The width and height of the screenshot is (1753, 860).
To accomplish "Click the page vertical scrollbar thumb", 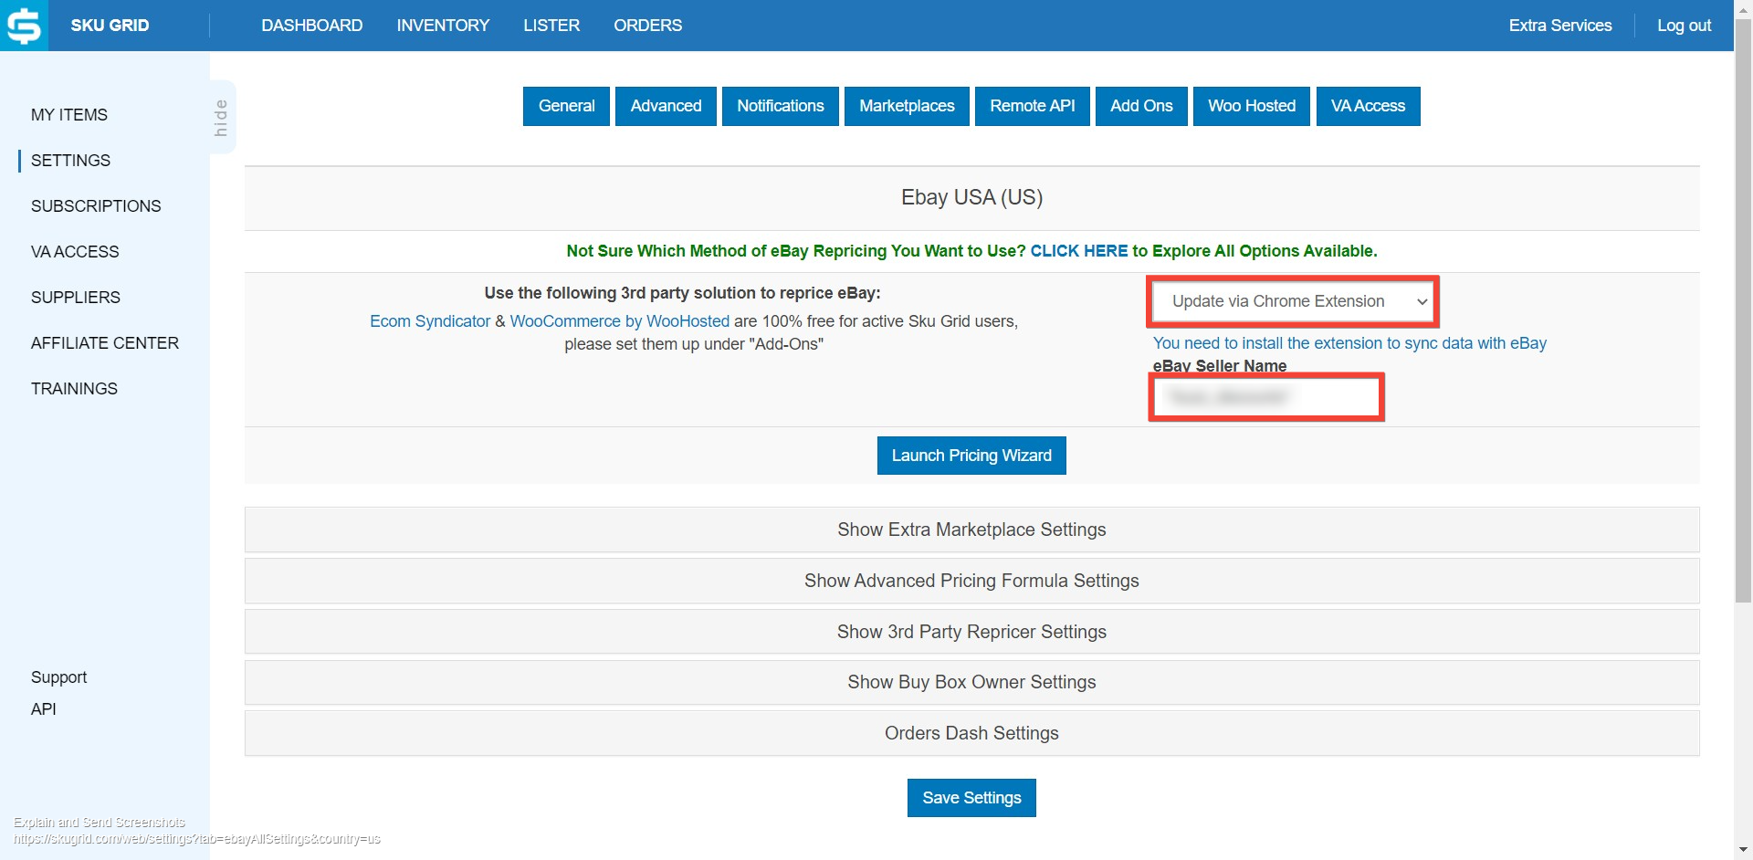I will pyautogui.click(x=1743, y=310).
